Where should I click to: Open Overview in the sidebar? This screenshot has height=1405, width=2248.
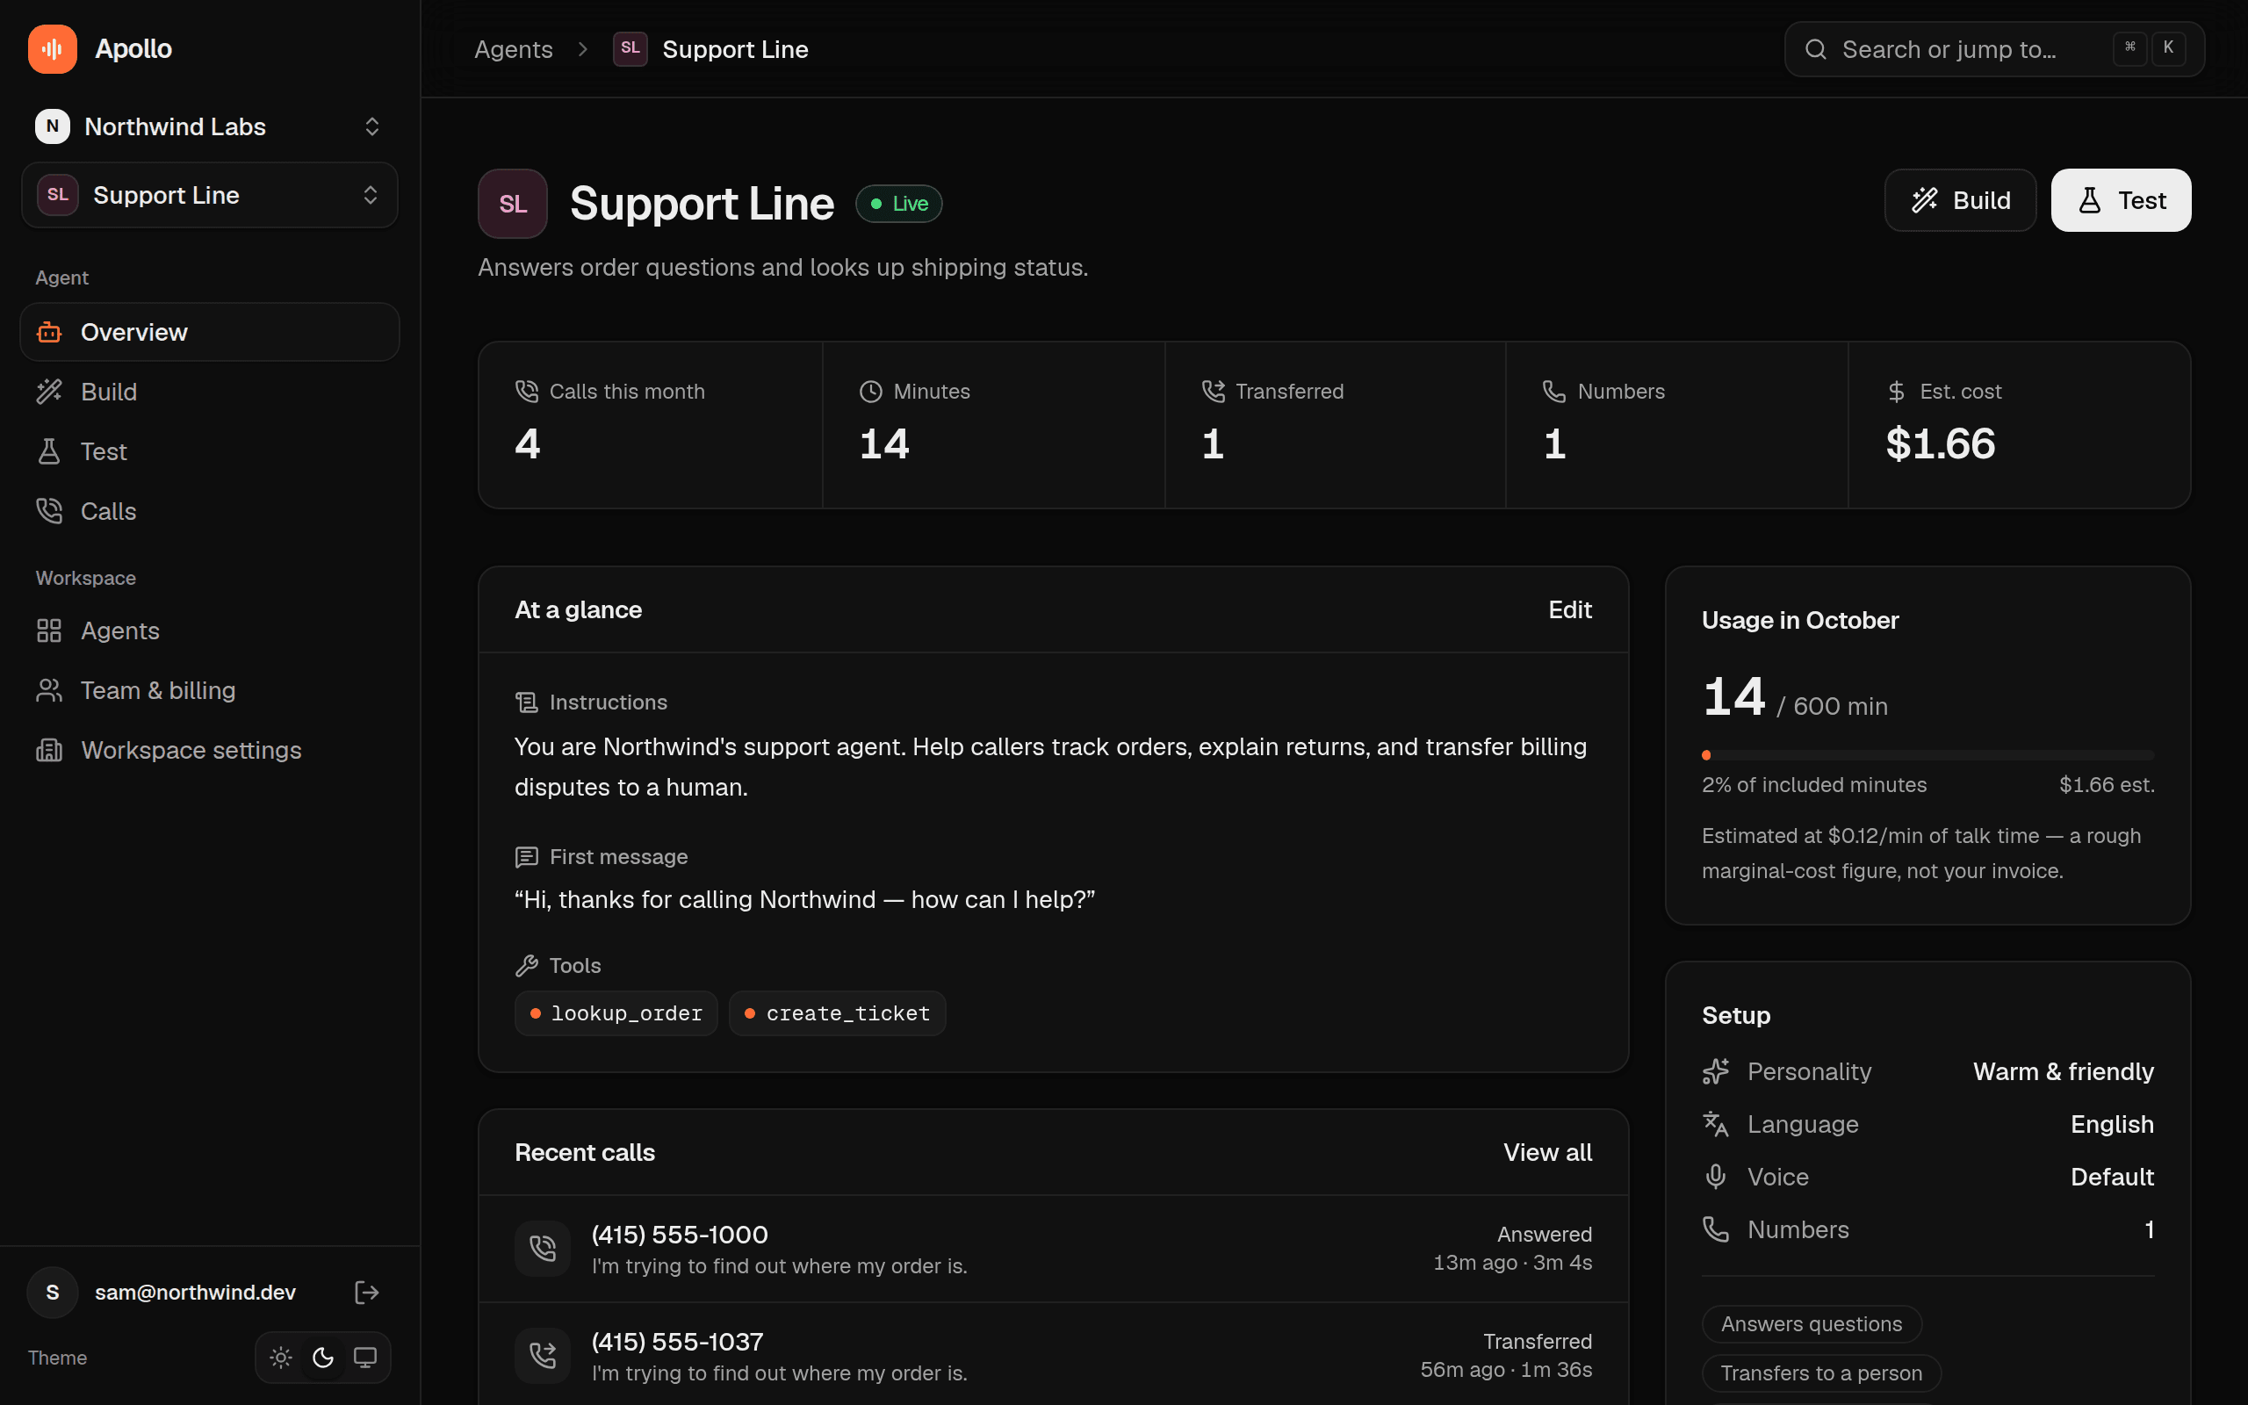tap(210, 332)
